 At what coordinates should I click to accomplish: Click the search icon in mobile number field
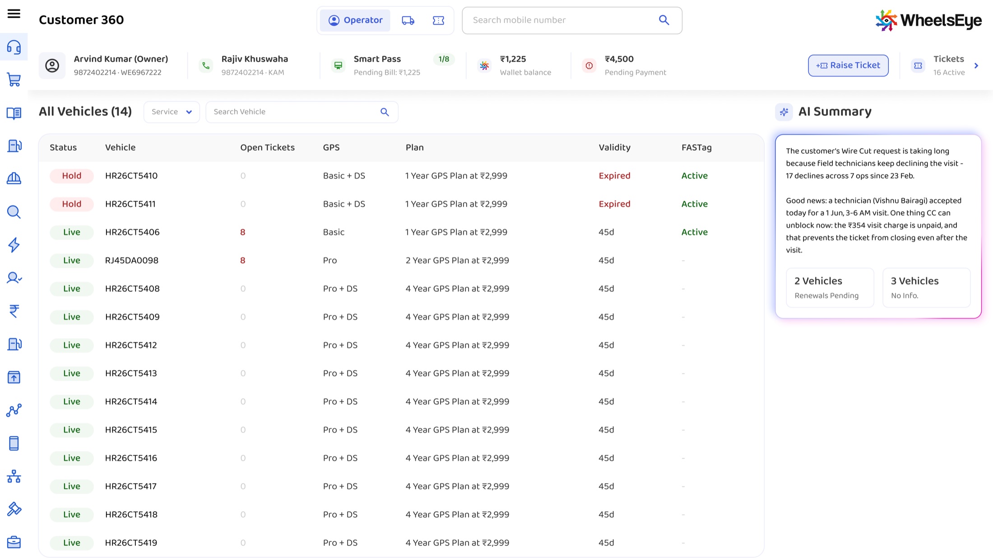click(x=664, y=20)
